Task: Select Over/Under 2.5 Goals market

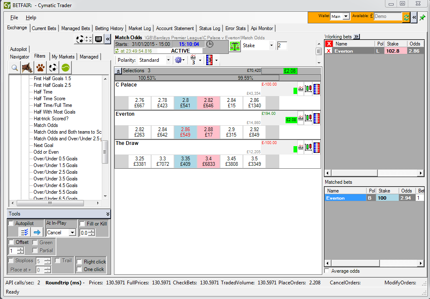Action: point(56,172)
